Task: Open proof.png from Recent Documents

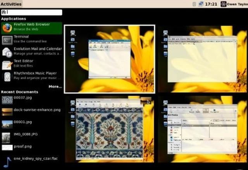Action: (x=22, y=147)
